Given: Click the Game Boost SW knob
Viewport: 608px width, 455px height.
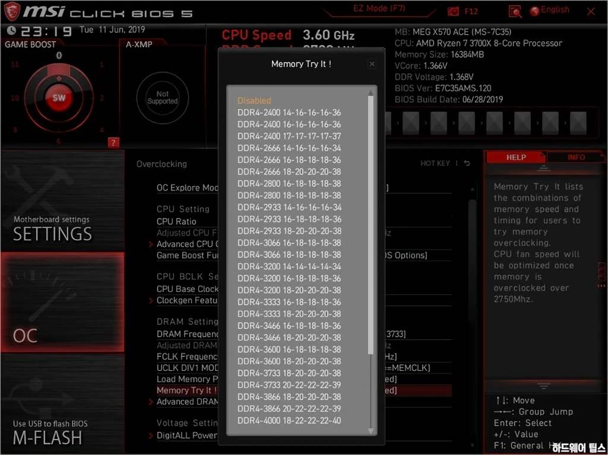Looking at the screenshot, I should tap(59, 98).
